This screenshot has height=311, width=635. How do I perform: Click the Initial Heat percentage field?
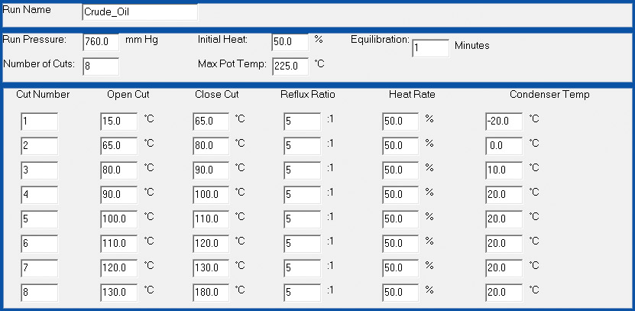290,42
